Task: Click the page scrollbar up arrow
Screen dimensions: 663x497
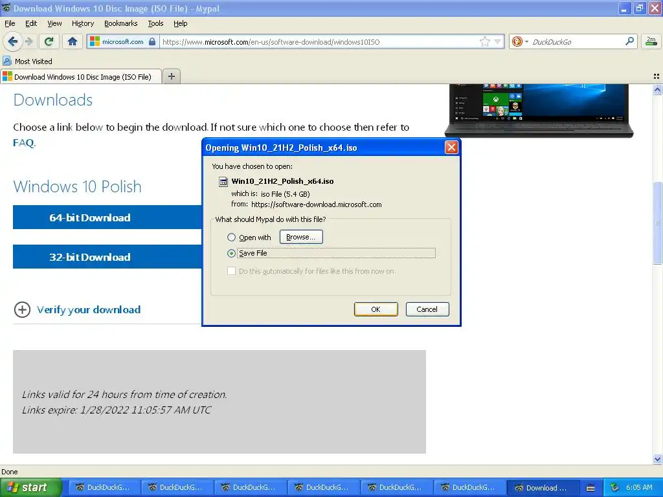Action: (657, 89)
